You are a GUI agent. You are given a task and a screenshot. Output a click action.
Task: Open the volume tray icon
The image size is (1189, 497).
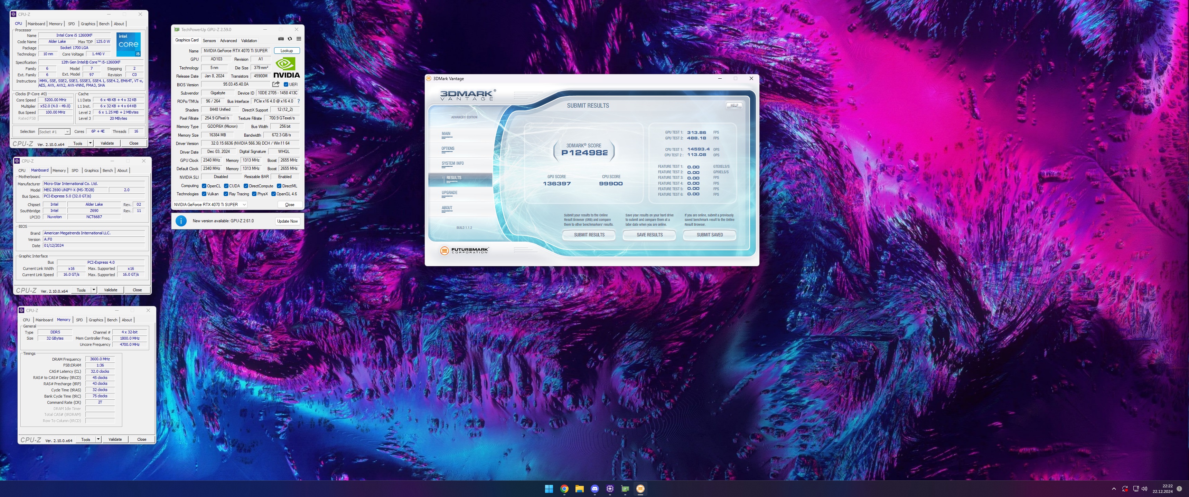click(1144, 489)
